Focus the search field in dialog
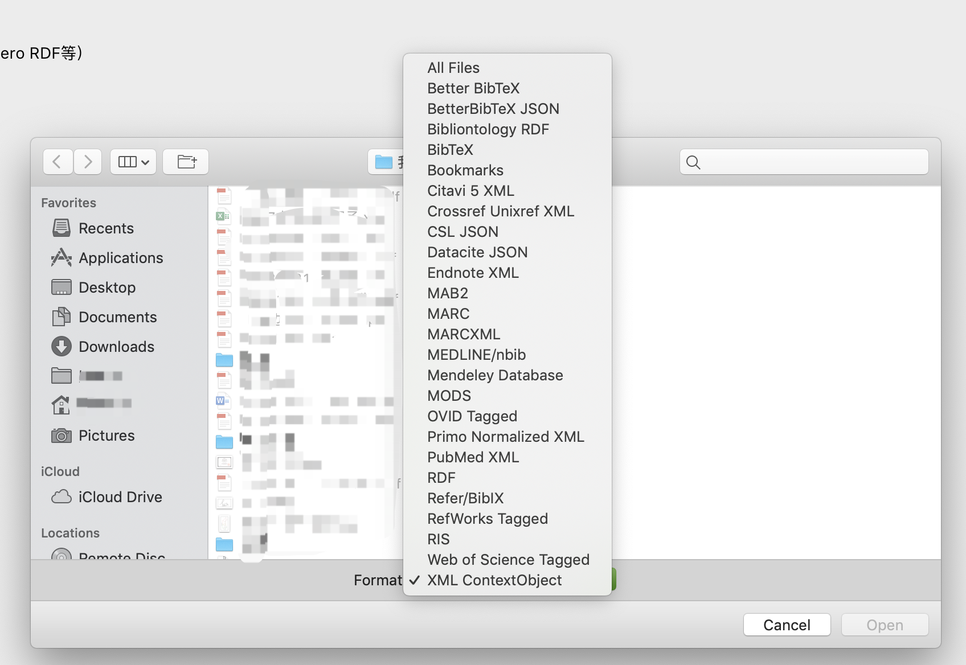966x665 pixels. (x=804, y=162)
